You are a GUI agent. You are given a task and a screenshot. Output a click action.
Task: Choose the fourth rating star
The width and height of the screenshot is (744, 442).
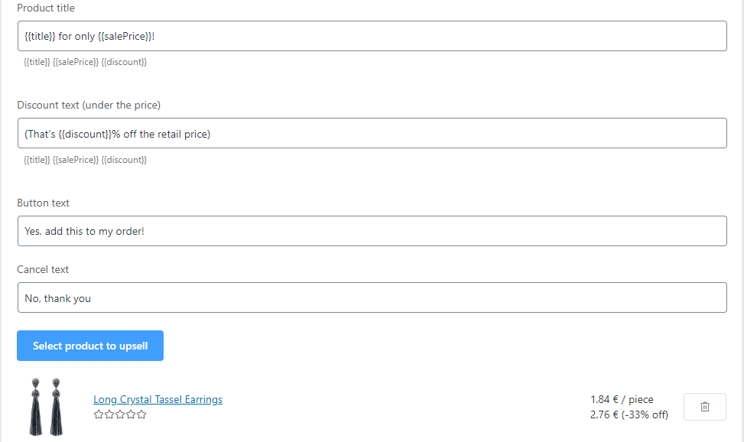point(131,414)
